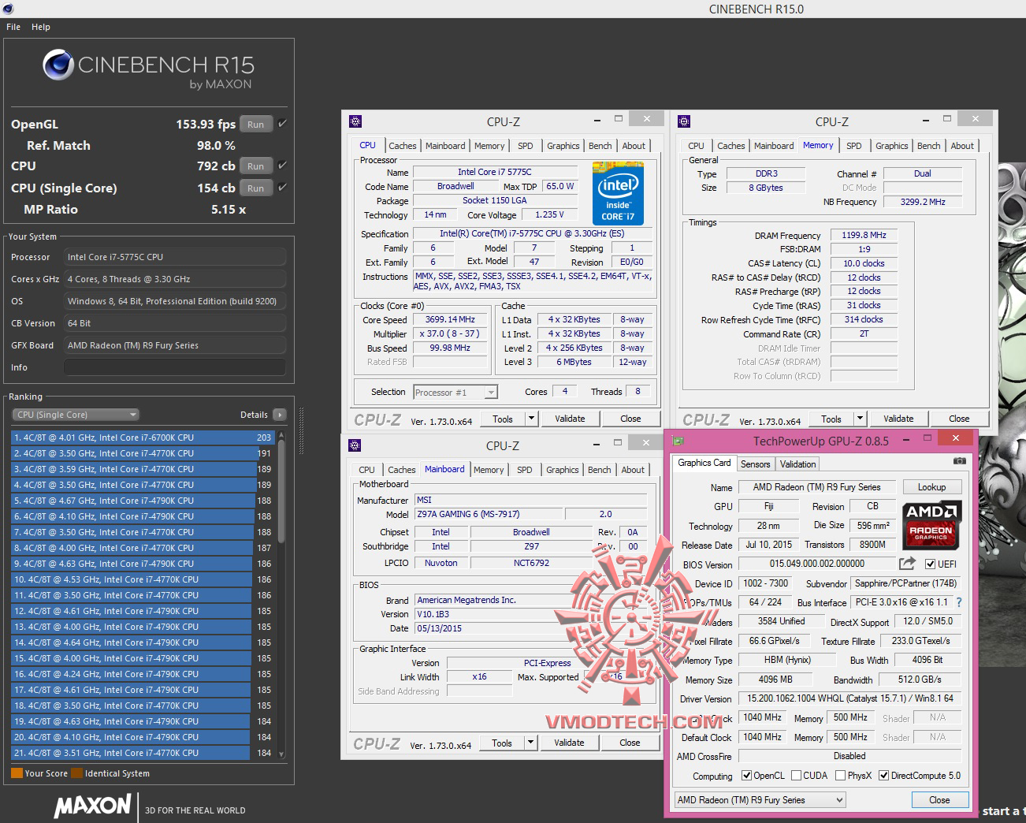Run the CPU benchmark
This screenshot has height=823, width=1026.
click(256, 166)
